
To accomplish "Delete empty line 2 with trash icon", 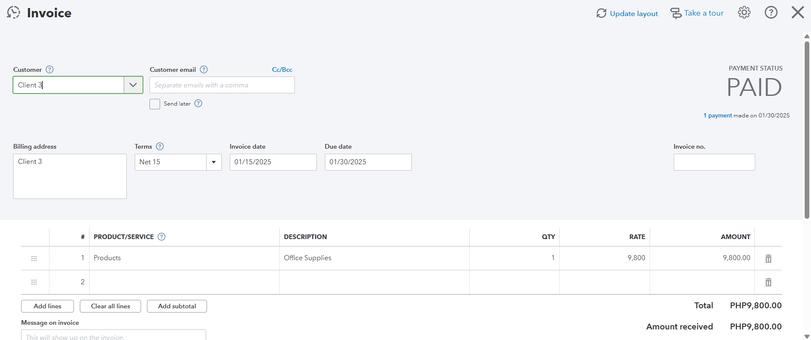I will pos(768,282).
